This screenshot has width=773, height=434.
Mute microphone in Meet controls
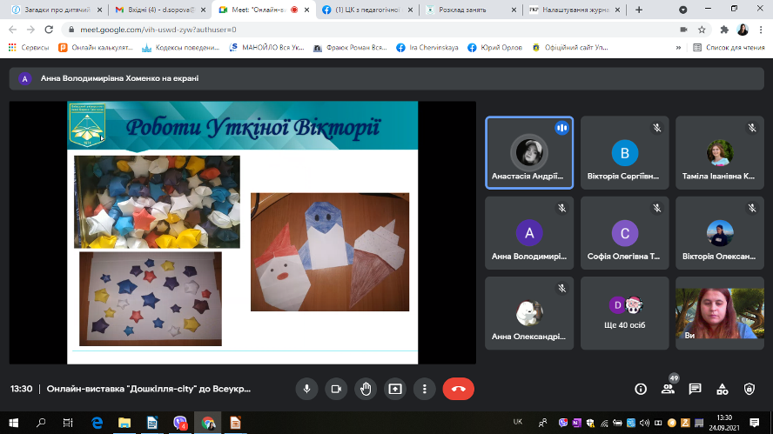click(306, 389)
